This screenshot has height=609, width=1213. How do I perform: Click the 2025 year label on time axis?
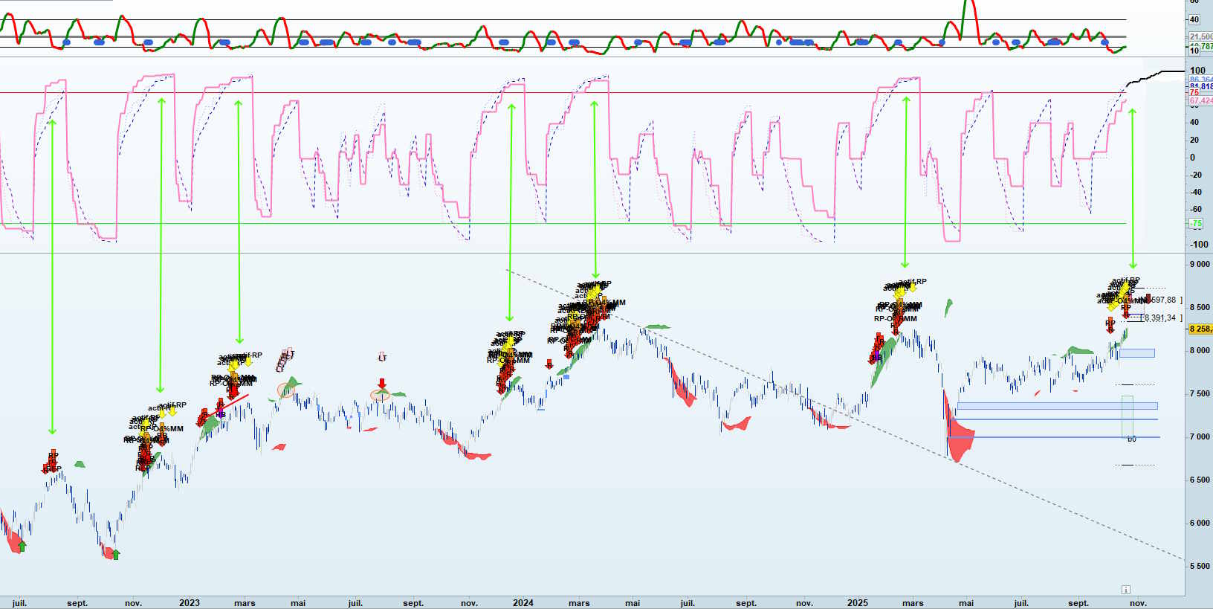857,603
